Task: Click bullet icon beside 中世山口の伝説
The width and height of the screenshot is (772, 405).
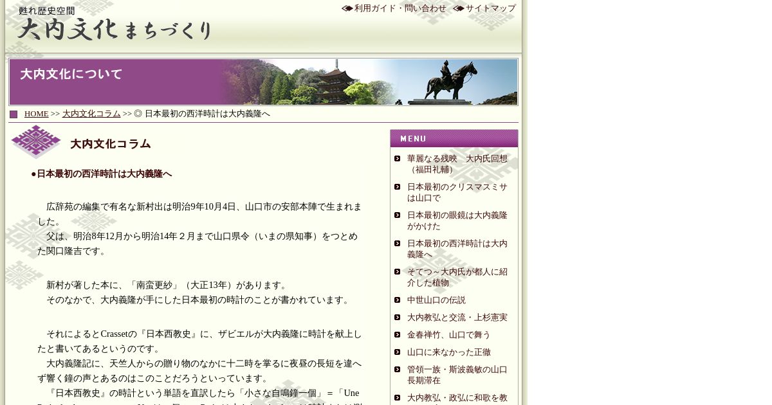Action: tap(398, 300)
